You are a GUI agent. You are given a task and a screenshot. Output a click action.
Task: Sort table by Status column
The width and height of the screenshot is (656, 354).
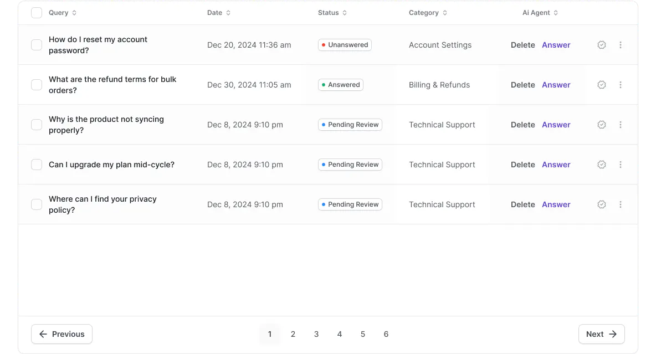click(x=332, y=13)
